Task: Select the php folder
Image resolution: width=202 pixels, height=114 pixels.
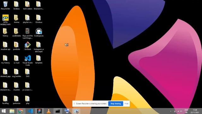Action: pos(27,100)
